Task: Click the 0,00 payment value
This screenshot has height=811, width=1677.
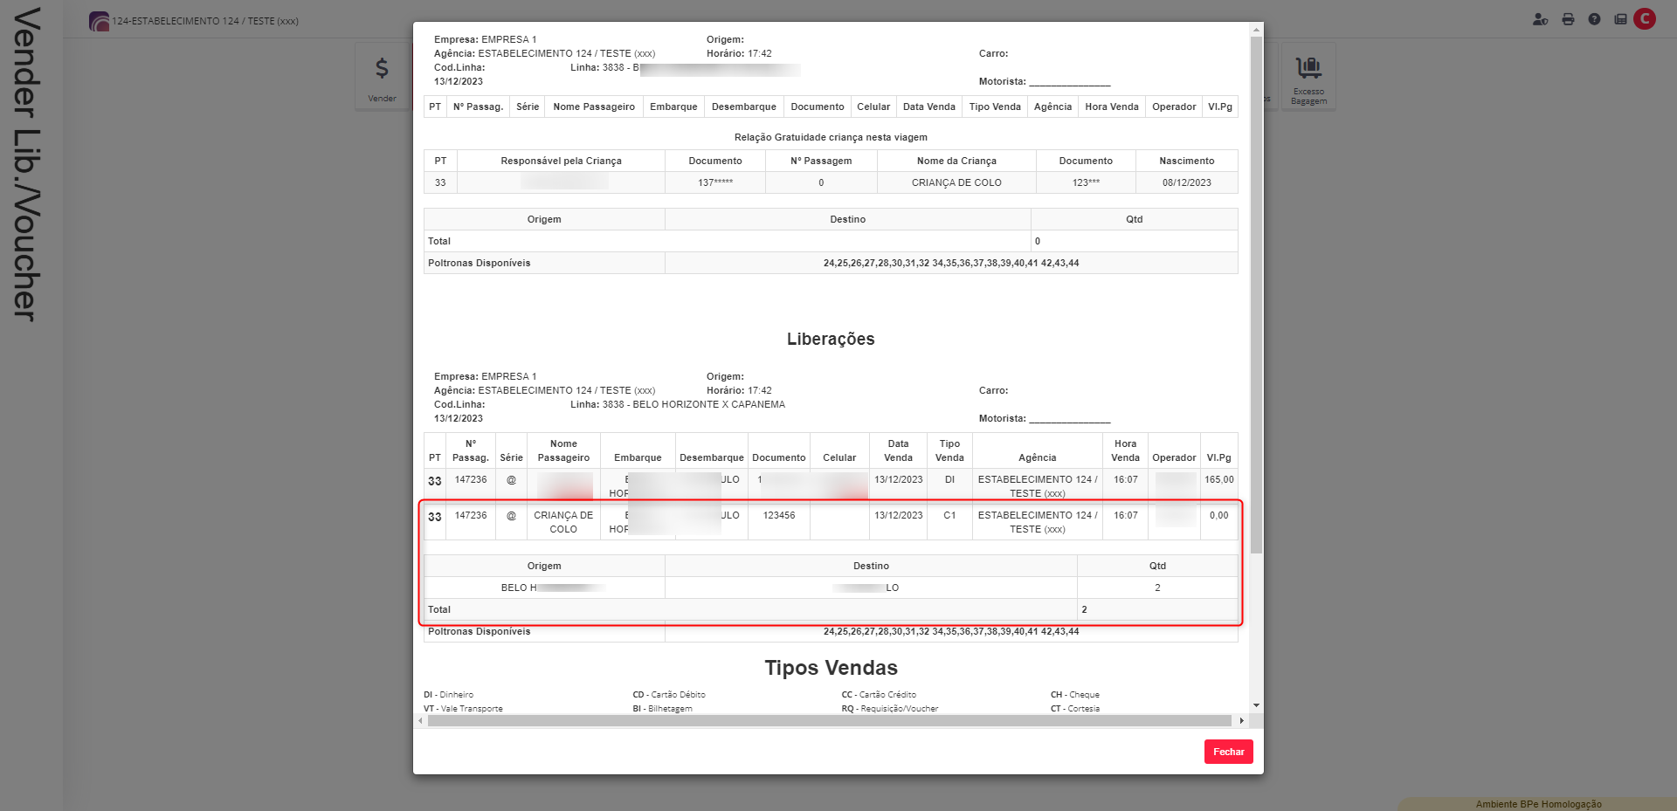Action: coord(1218,515)
